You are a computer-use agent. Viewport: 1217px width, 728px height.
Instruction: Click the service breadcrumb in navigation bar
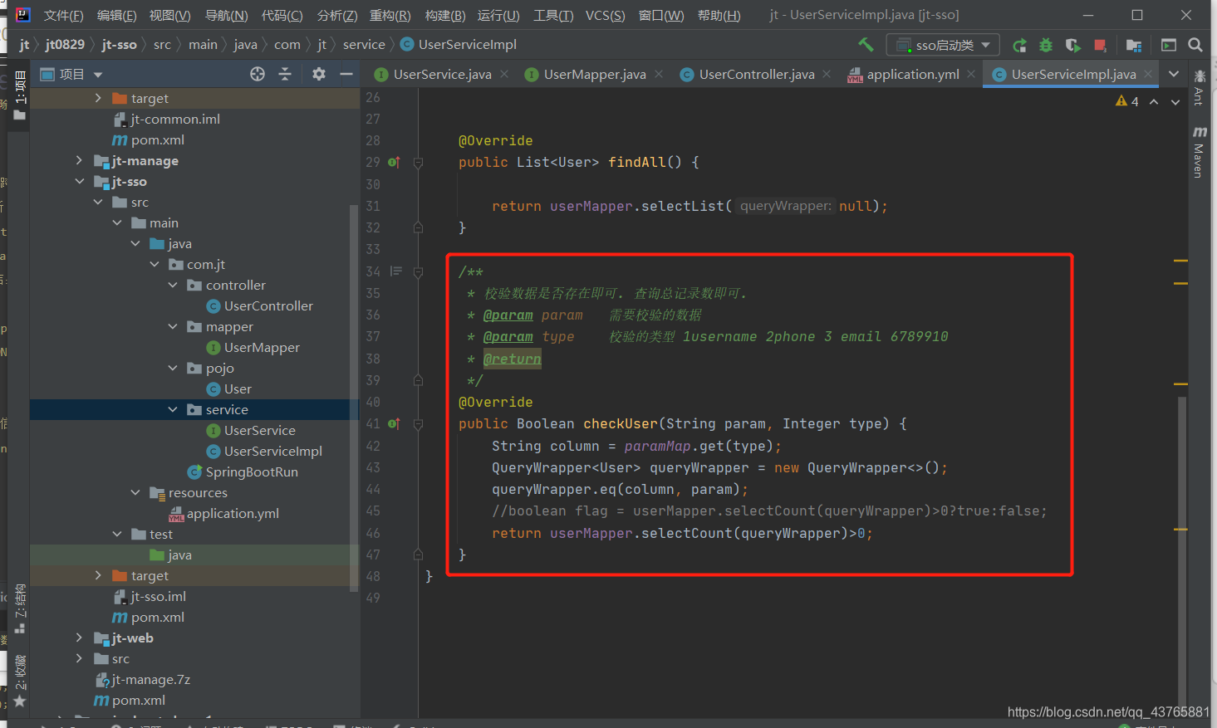(x=364, y=45)
